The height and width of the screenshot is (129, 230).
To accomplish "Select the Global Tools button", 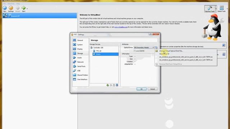I will 221,9.
